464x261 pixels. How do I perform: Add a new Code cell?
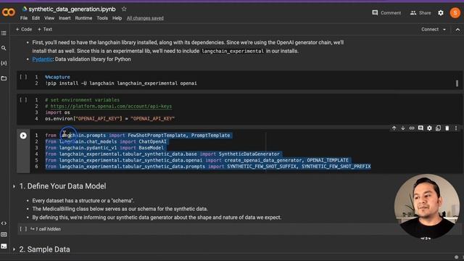24,29
